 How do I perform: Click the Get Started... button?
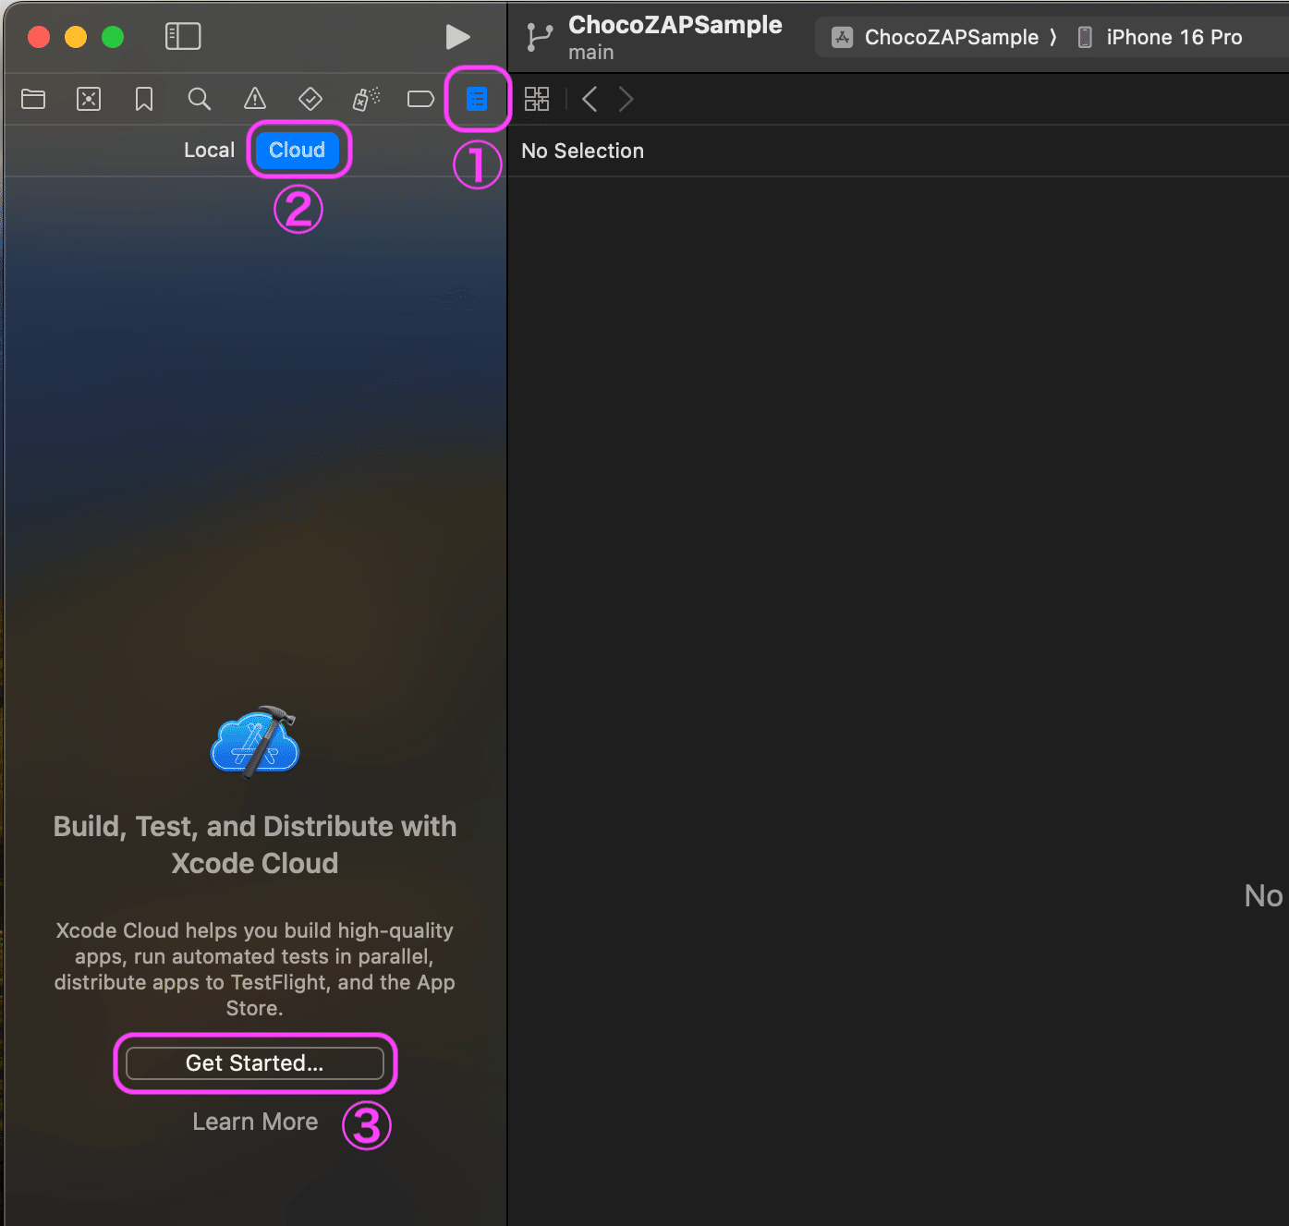click(x=255, y=1063)
